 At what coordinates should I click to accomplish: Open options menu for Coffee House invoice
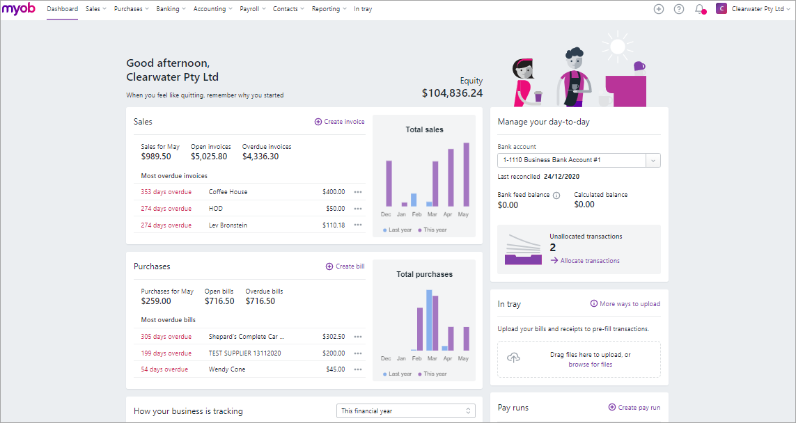click(x=358, y=192)
